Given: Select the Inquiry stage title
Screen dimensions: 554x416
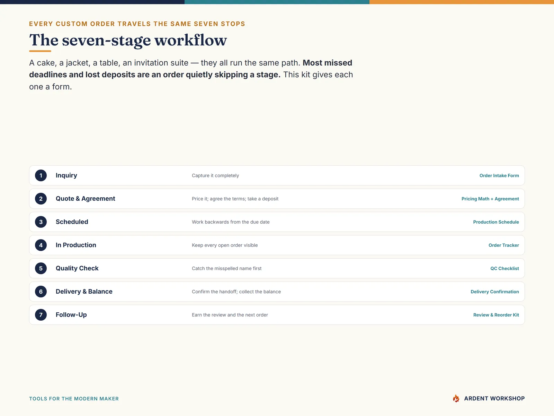Looking at the screenshot, I should tap(66, 175).
